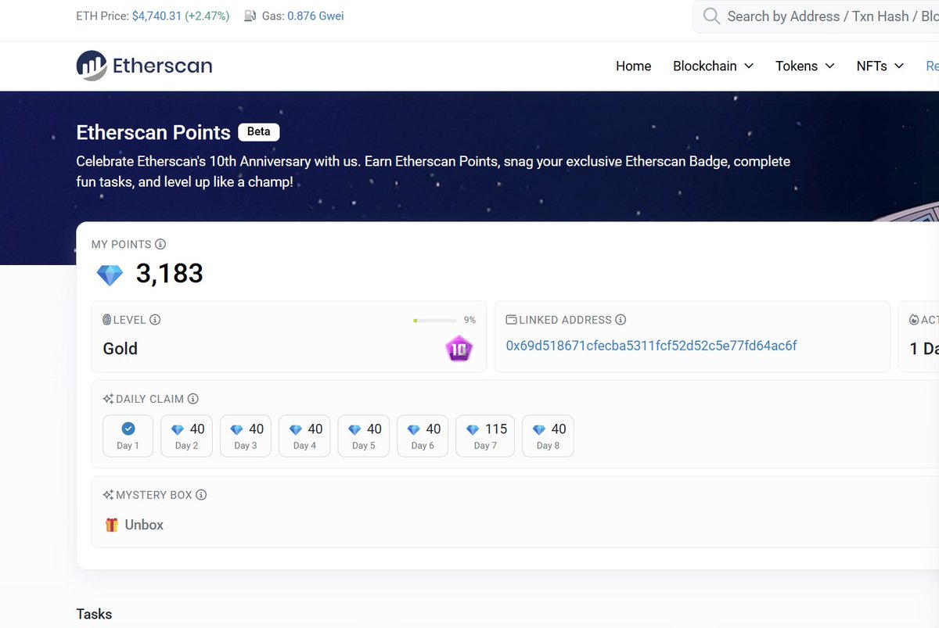Screen dimensions: 939x628
Task: Click the Day 2 diamond icon
Action: click(x=178, y=429)
